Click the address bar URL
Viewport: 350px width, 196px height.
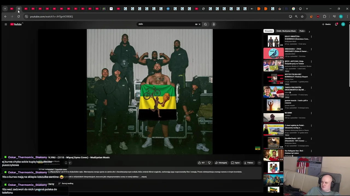tap(51, 17)
